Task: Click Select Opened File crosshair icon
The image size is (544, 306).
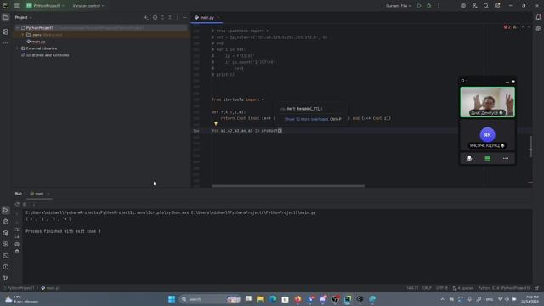Action: click(155, 17)
